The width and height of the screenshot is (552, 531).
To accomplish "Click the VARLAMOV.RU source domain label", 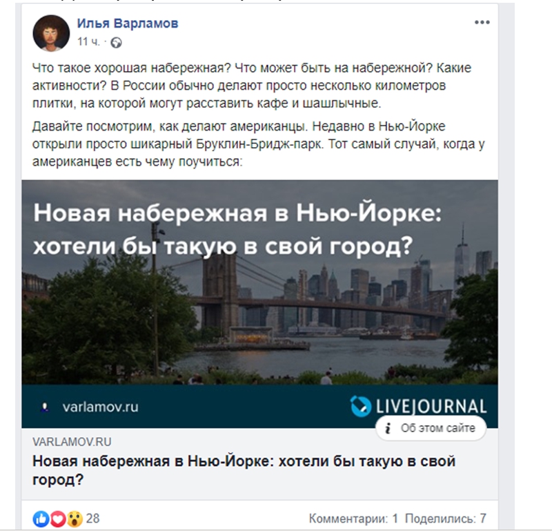I will click(x=72, y=442).
